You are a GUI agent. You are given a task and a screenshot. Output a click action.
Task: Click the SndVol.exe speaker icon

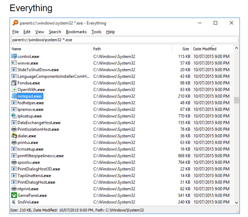(x=14, y=202)
